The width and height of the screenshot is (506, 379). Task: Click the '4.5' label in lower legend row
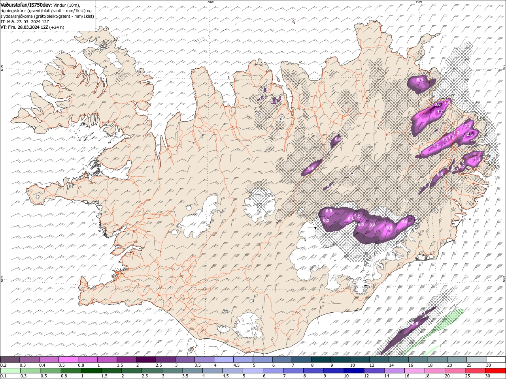tap(226, 376)
